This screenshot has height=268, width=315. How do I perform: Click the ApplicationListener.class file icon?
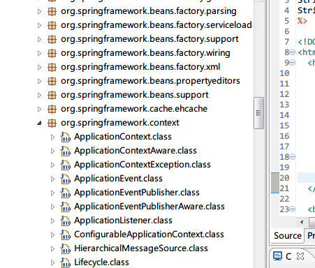(66, 221)
